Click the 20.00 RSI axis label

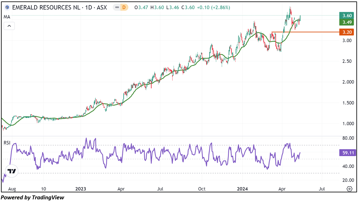[348, 180]
